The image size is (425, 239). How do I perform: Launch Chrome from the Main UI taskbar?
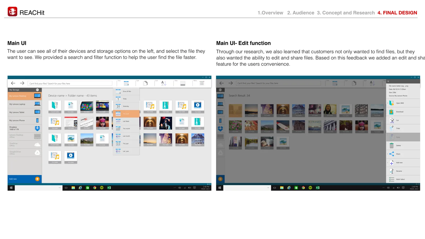[95, 188]
